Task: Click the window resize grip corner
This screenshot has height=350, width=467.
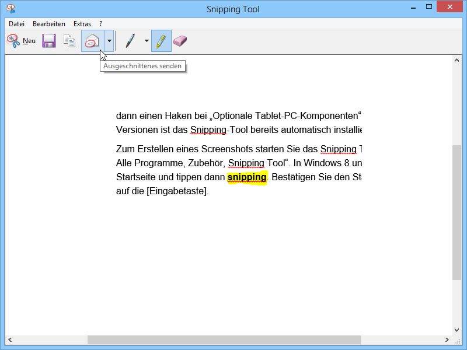Action: point(458,341)
